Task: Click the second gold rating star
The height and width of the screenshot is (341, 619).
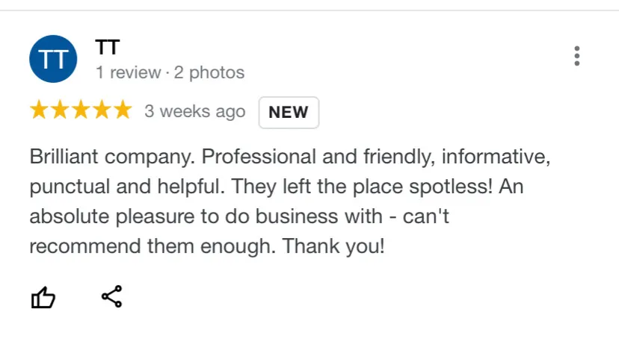Action: pyautogui.click(x=60, y=111)
